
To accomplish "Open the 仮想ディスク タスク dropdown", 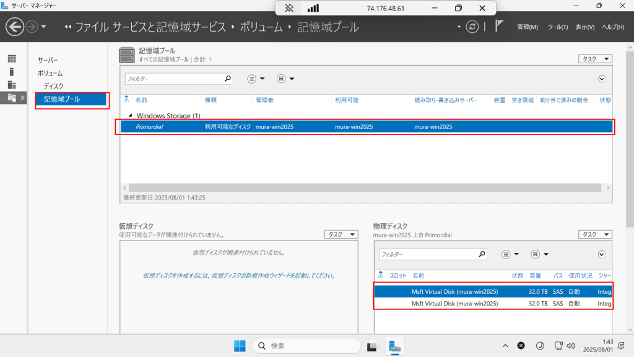I will (x=341, y=234).
